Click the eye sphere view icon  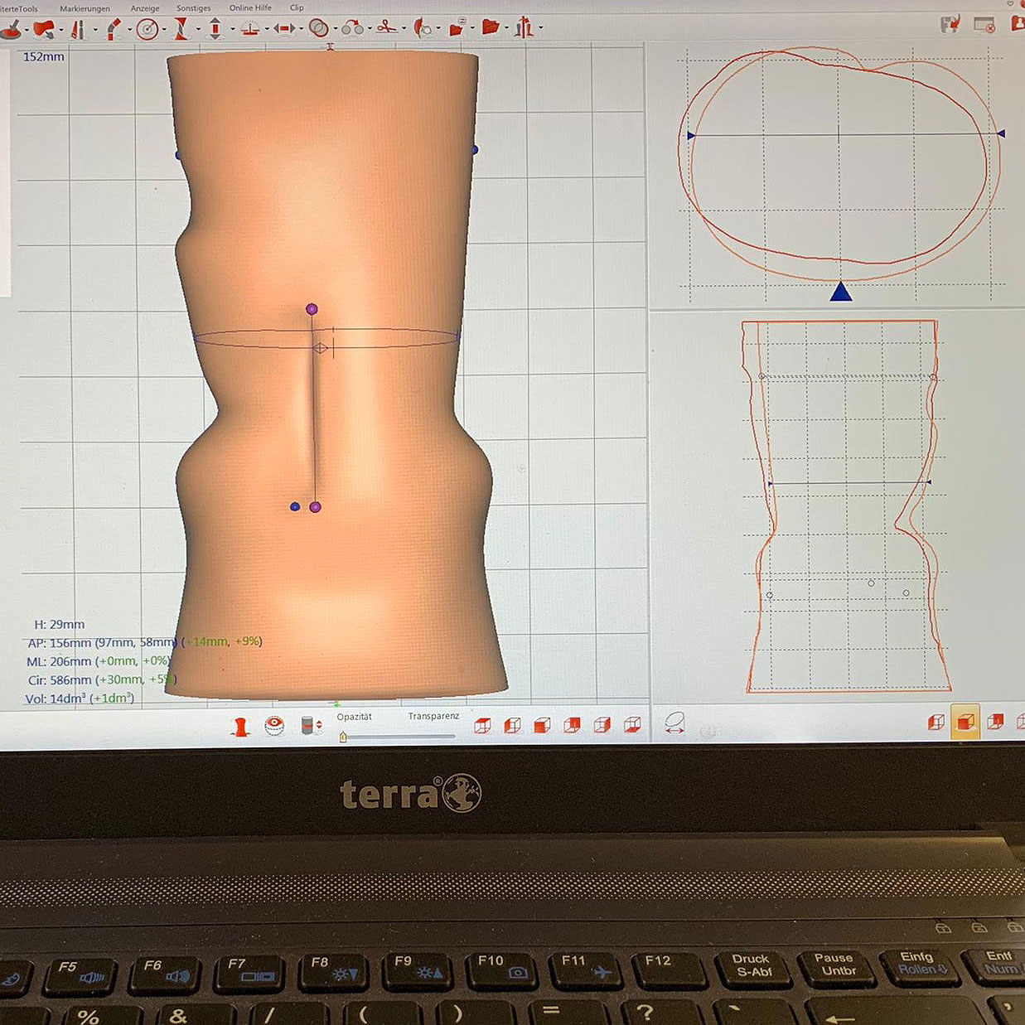coord(274,726)
